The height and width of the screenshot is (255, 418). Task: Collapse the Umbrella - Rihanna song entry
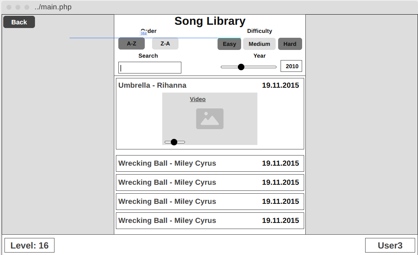152,85
